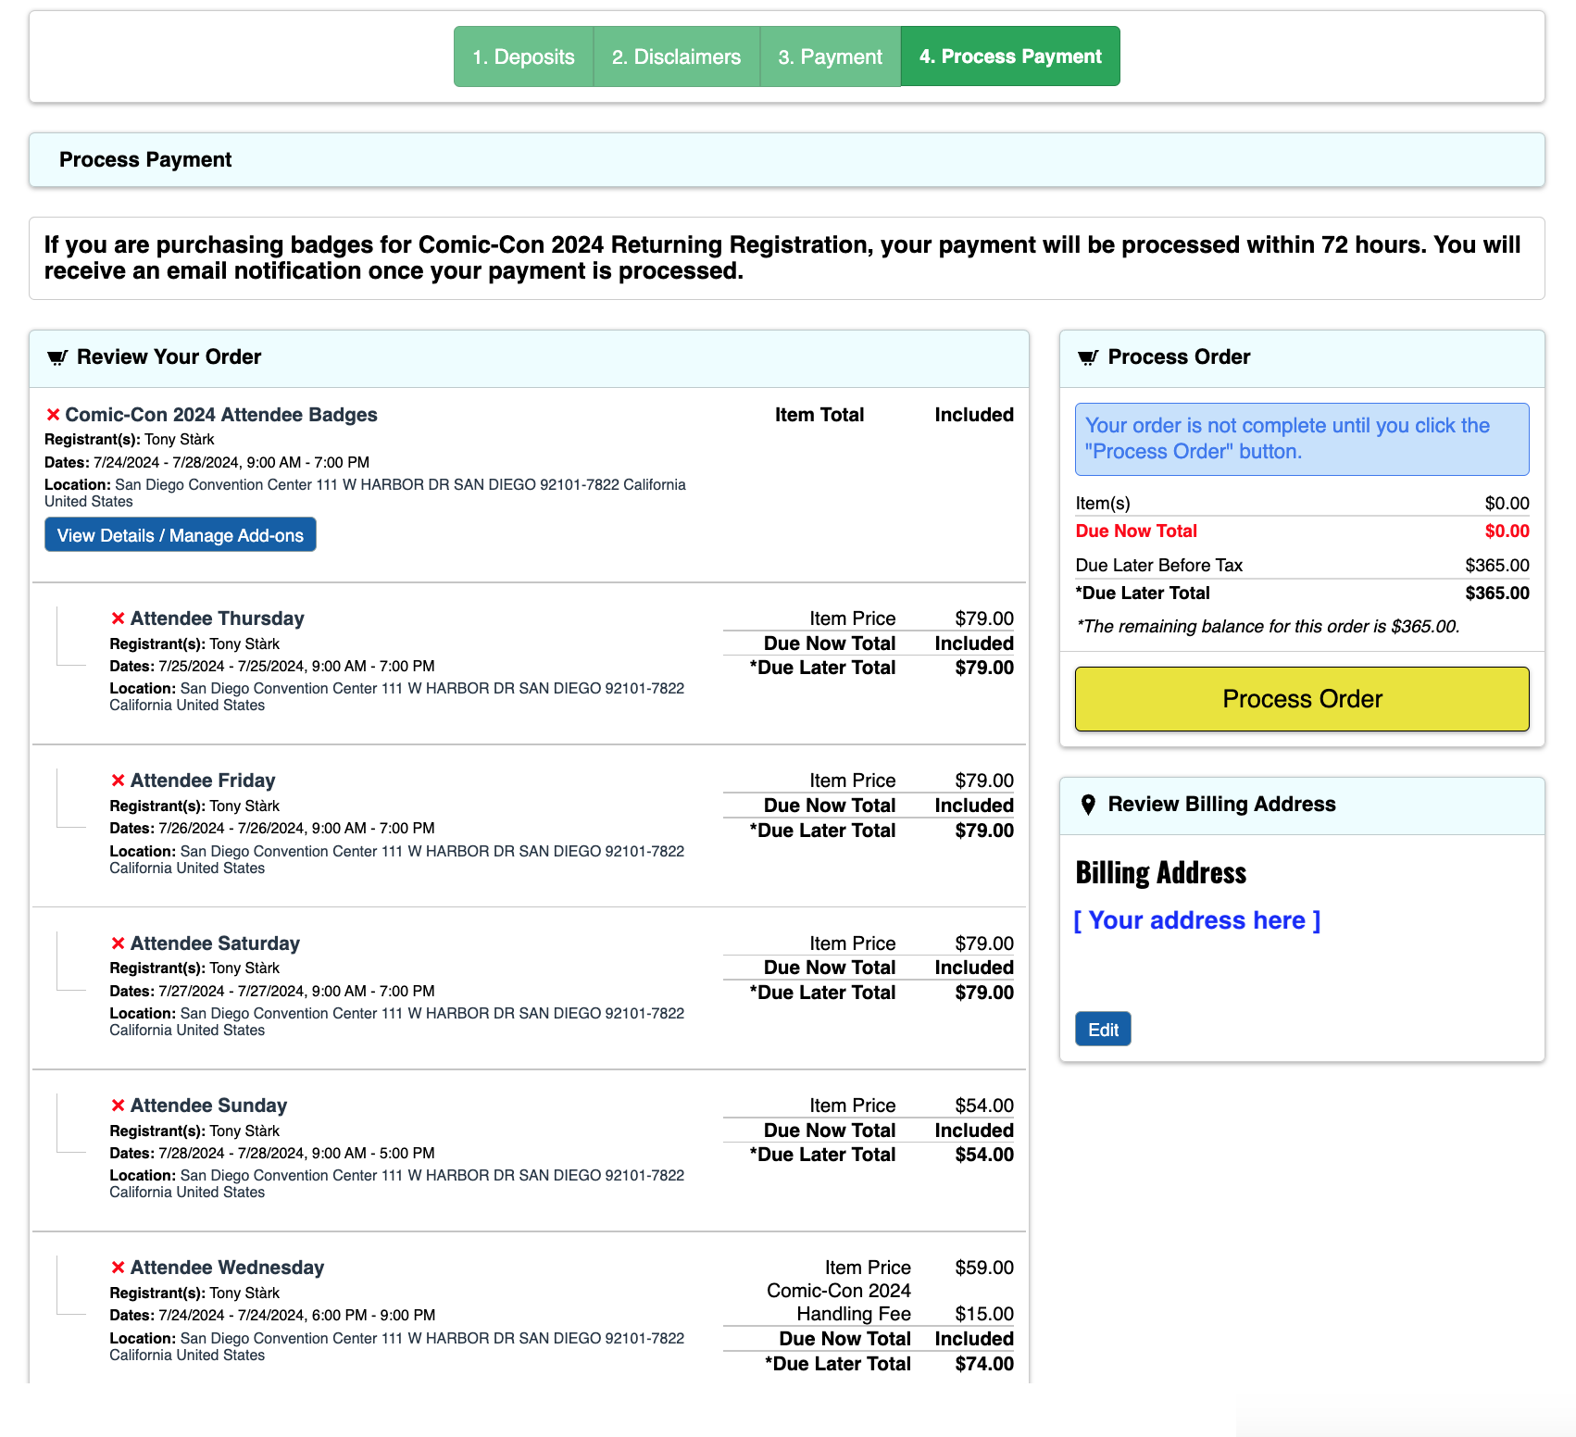The image size is (1576, 1437).
Task: Select step 4. Process Payment
Action: point(1010,56)
